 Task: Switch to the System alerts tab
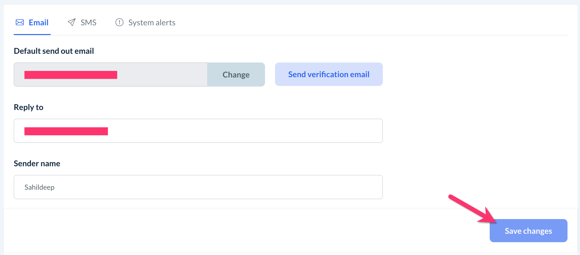[152, 22]
